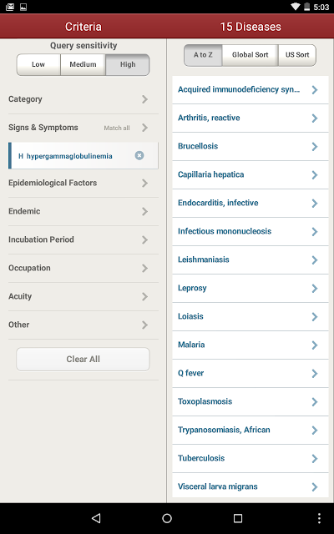Open recent apps with the square icon
Viewport: 334px width, 534px height.
click(238, 518)
